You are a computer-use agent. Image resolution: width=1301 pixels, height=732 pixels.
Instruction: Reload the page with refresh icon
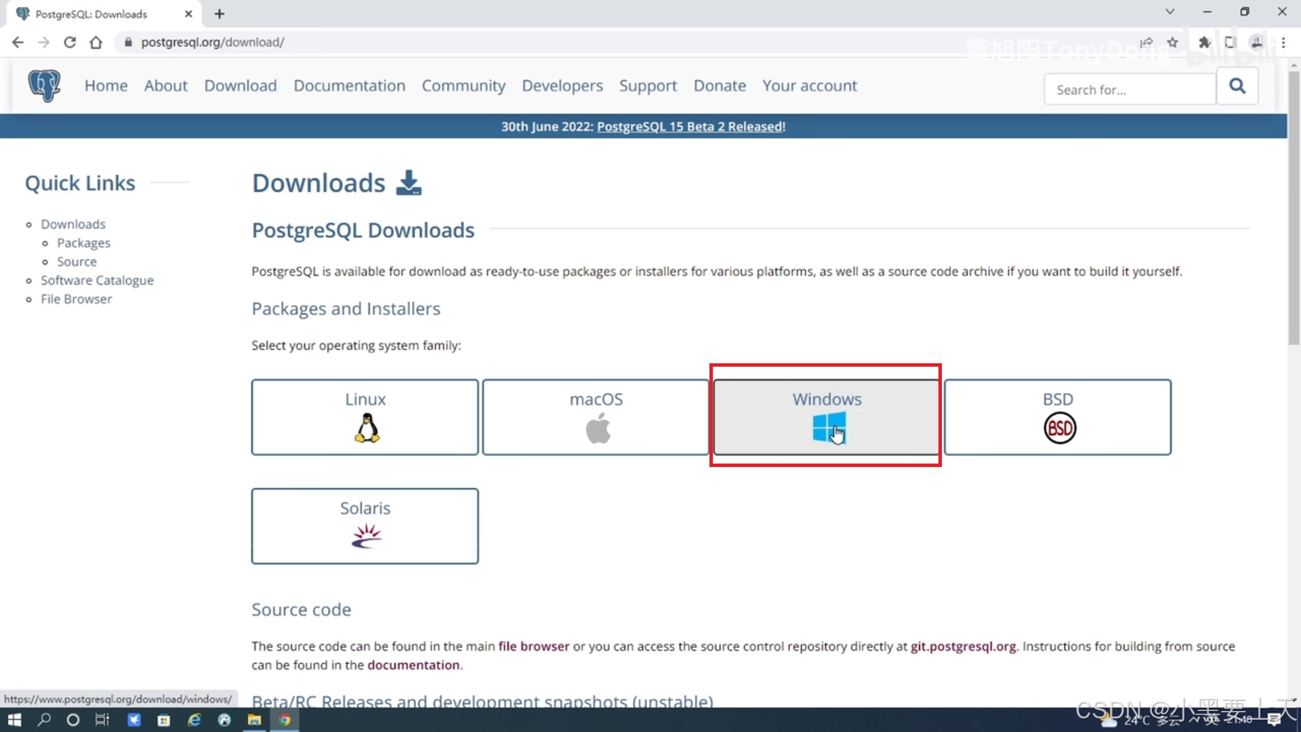(70, 42)
